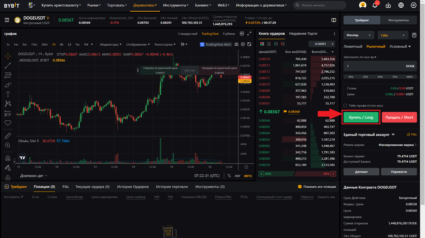Click the Sell / Short button

[399, 117]
